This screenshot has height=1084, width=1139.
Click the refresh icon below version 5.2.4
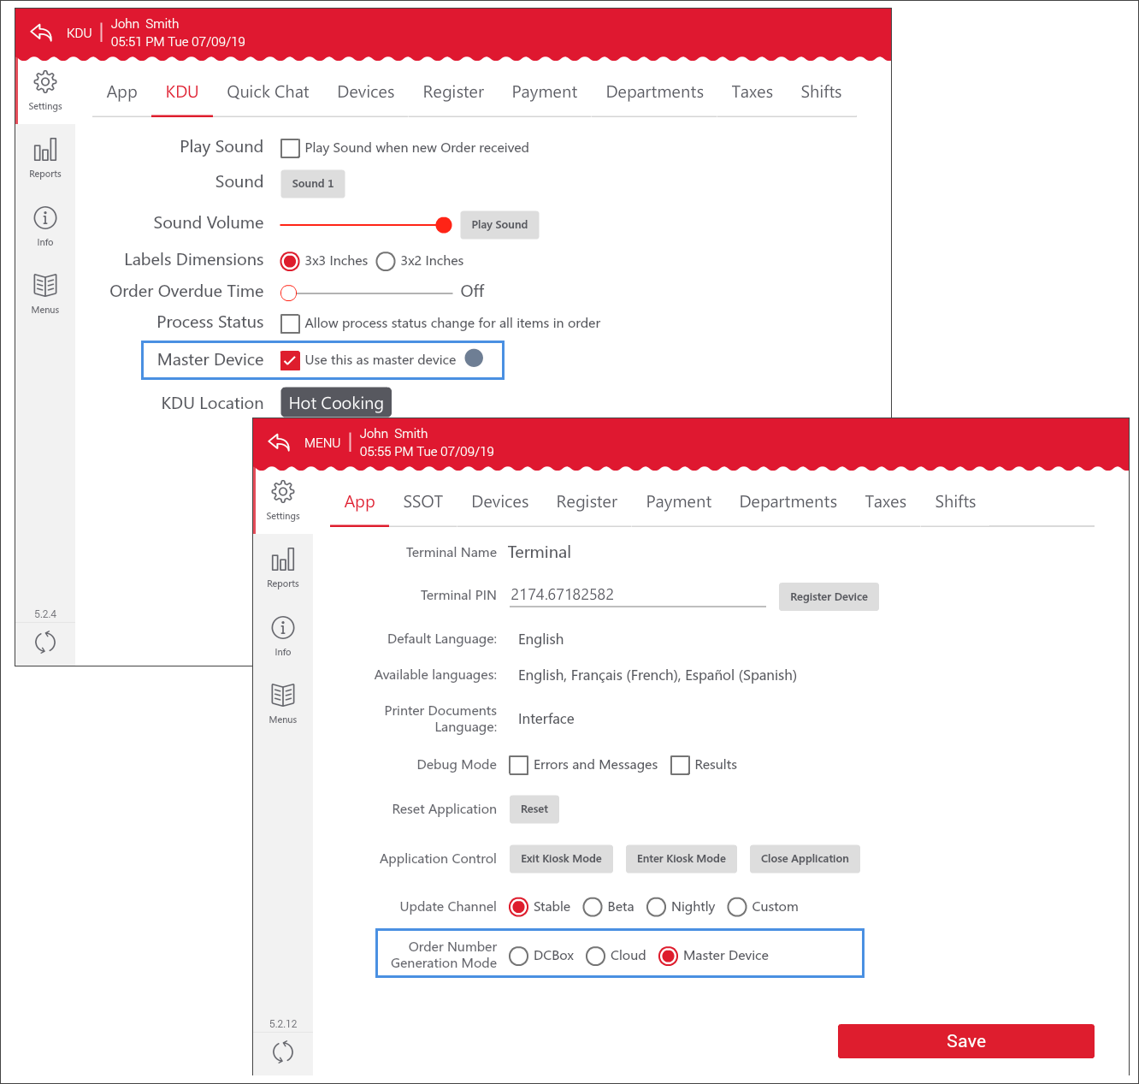[45, 642]
